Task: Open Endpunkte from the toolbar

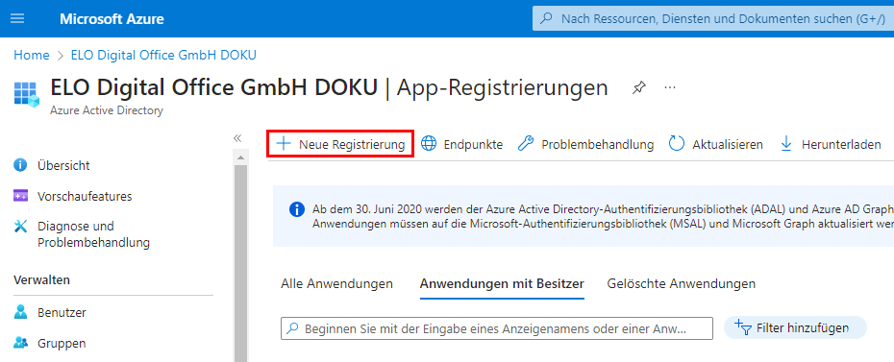Action: [461, 145]
